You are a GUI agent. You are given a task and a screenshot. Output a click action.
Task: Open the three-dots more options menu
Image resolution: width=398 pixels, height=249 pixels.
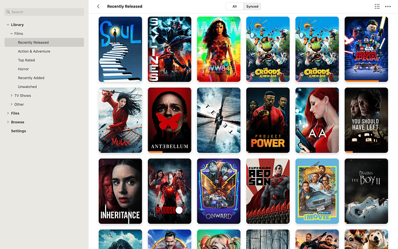388,6
